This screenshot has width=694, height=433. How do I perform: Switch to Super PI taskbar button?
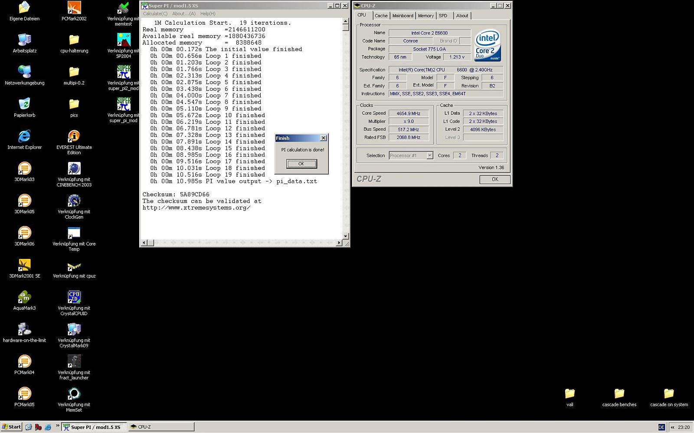[94, 427]
